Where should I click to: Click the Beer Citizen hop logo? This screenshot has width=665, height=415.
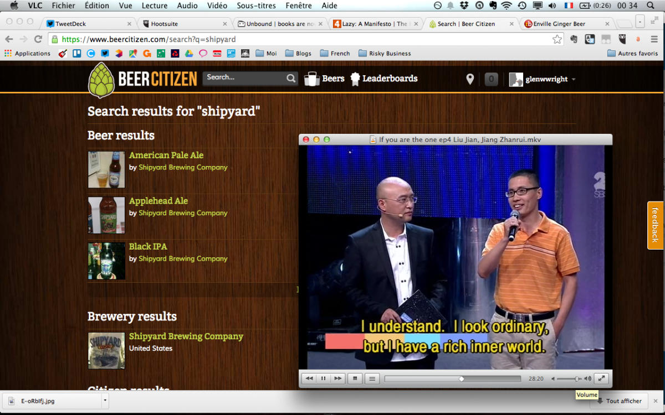coord(101,80)
